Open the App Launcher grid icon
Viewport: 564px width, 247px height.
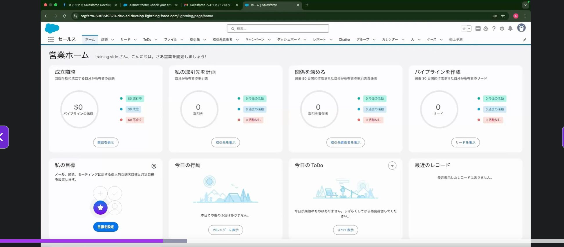[51, 39]
